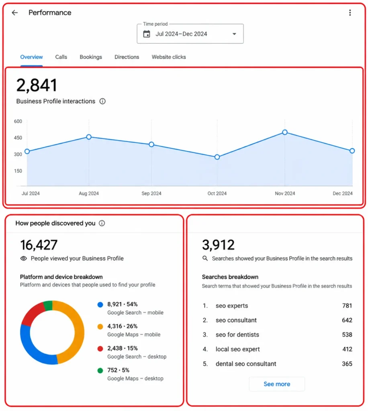Viewport: 368px width, 411px height.
Task: Click the orange segment of the donut chart
Action: coord(79,332)
